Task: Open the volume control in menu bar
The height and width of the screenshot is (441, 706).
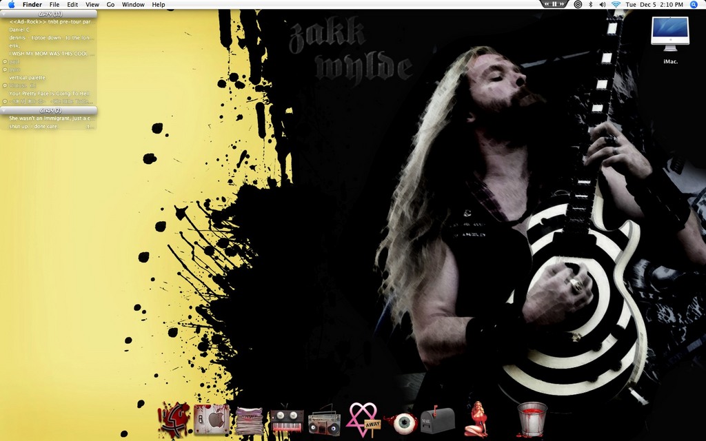Action: (x=603, y=5)
